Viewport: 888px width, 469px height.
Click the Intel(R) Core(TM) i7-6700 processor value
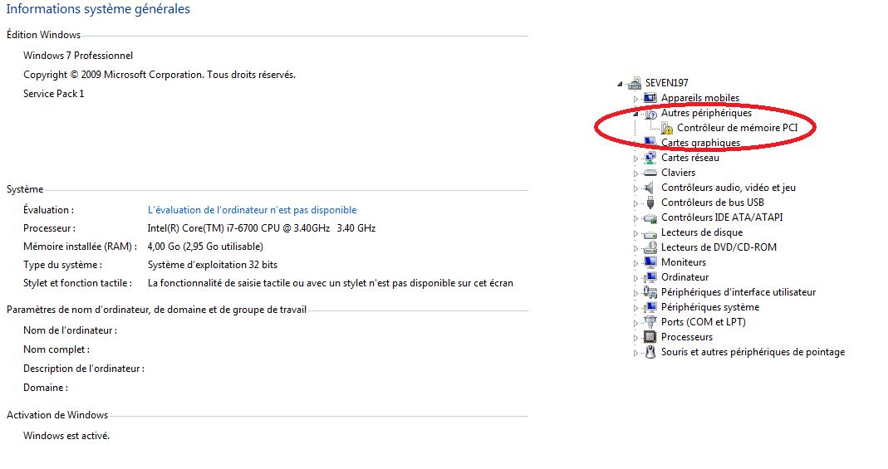click(262, 228)
